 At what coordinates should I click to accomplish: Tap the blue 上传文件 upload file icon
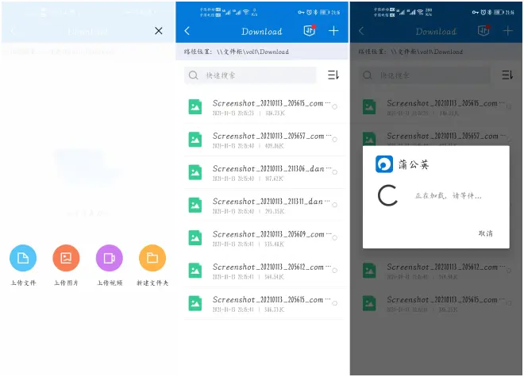23,258
